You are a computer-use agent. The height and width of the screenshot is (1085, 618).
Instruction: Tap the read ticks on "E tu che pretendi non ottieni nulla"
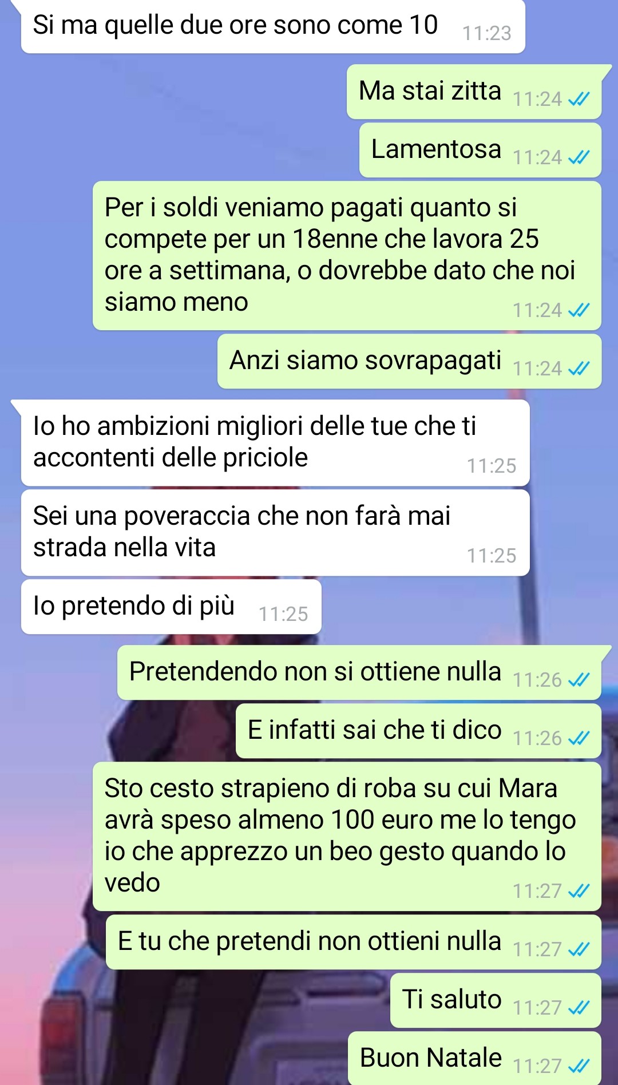579,949
